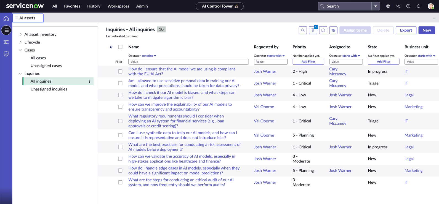Open the list filter funnel icon
439x204 pixels.
click(313, 30)
